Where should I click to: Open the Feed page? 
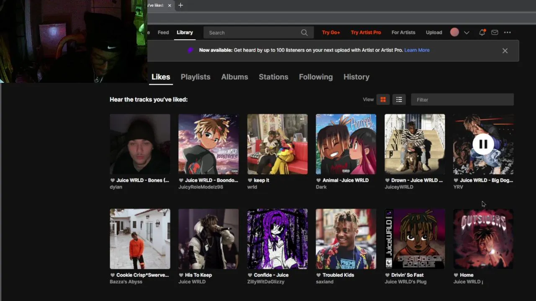(163, 33)
